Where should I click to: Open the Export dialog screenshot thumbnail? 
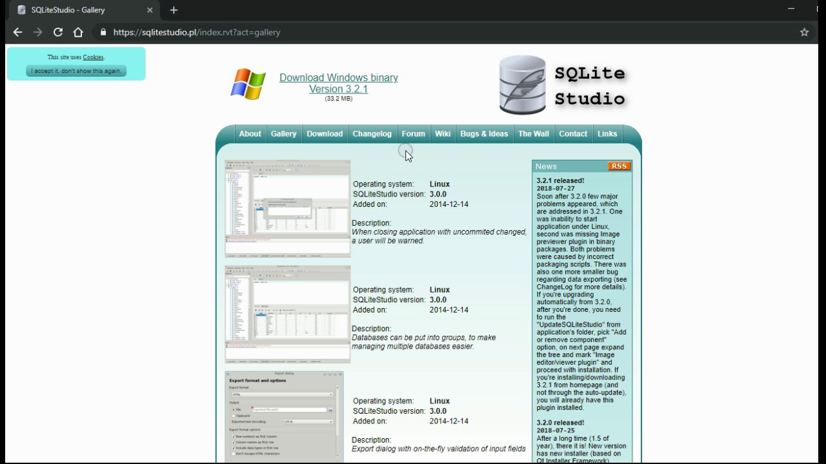pos(284,417)
